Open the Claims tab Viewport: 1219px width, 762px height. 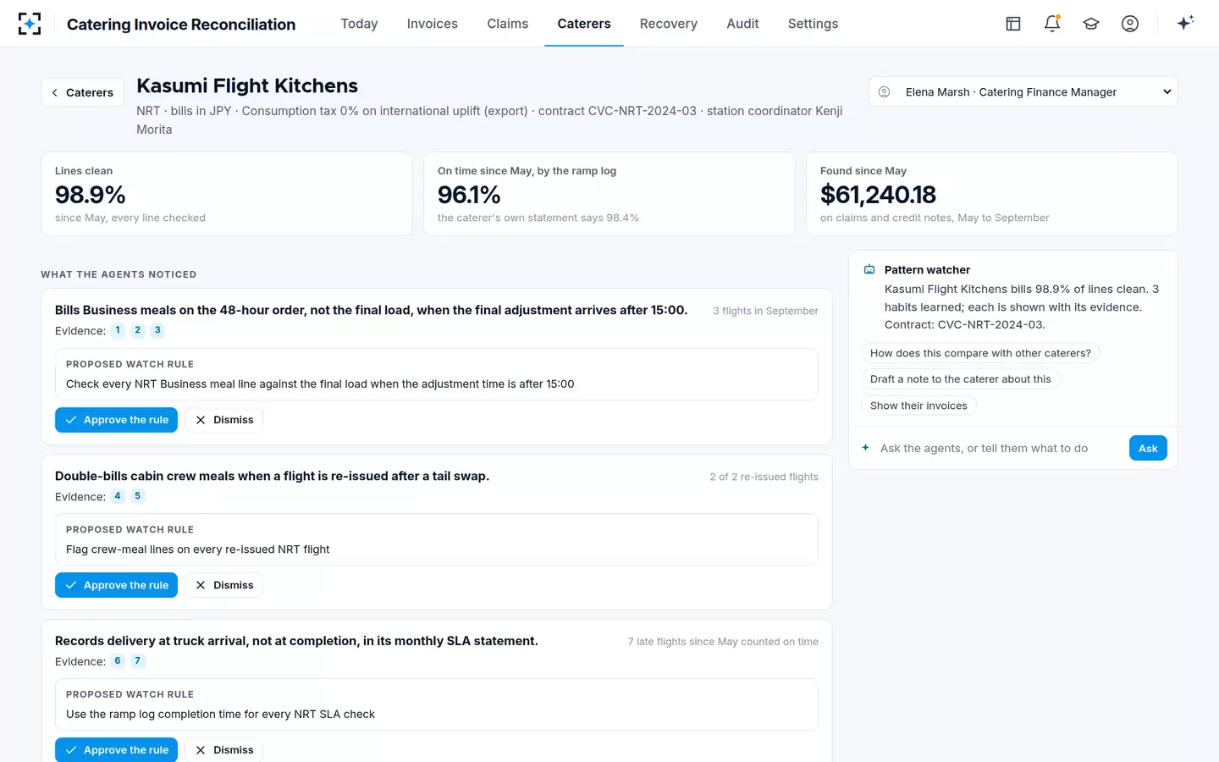[x=507, y=24]
